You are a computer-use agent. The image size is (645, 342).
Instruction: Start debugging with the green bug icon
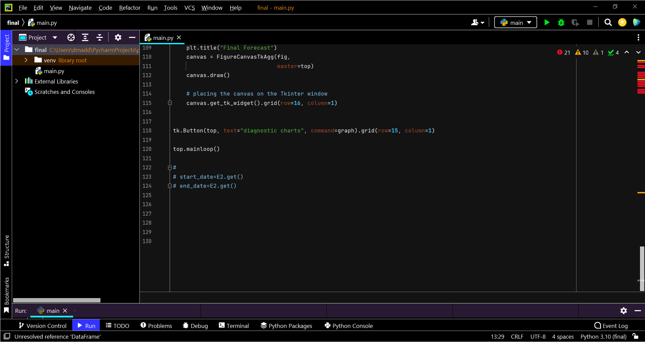click(561, 22)
